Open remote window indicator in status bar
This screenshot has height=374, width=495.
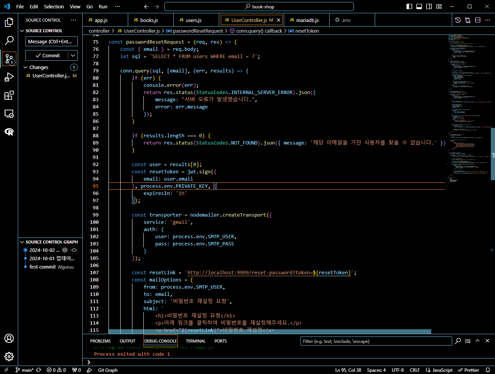point(6,370)
